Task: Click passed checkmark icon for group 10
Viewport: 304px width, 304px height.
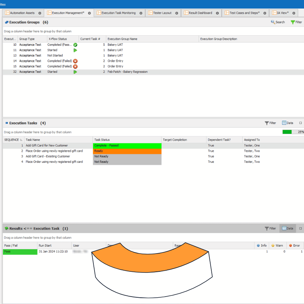Action: [75, 45]
